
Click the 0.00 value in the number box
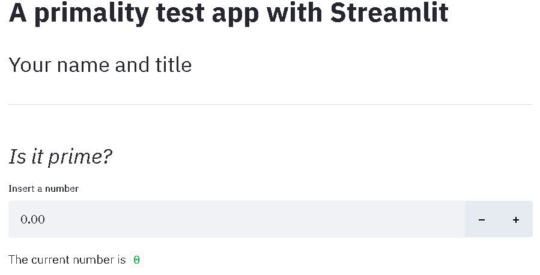[33, 219]
